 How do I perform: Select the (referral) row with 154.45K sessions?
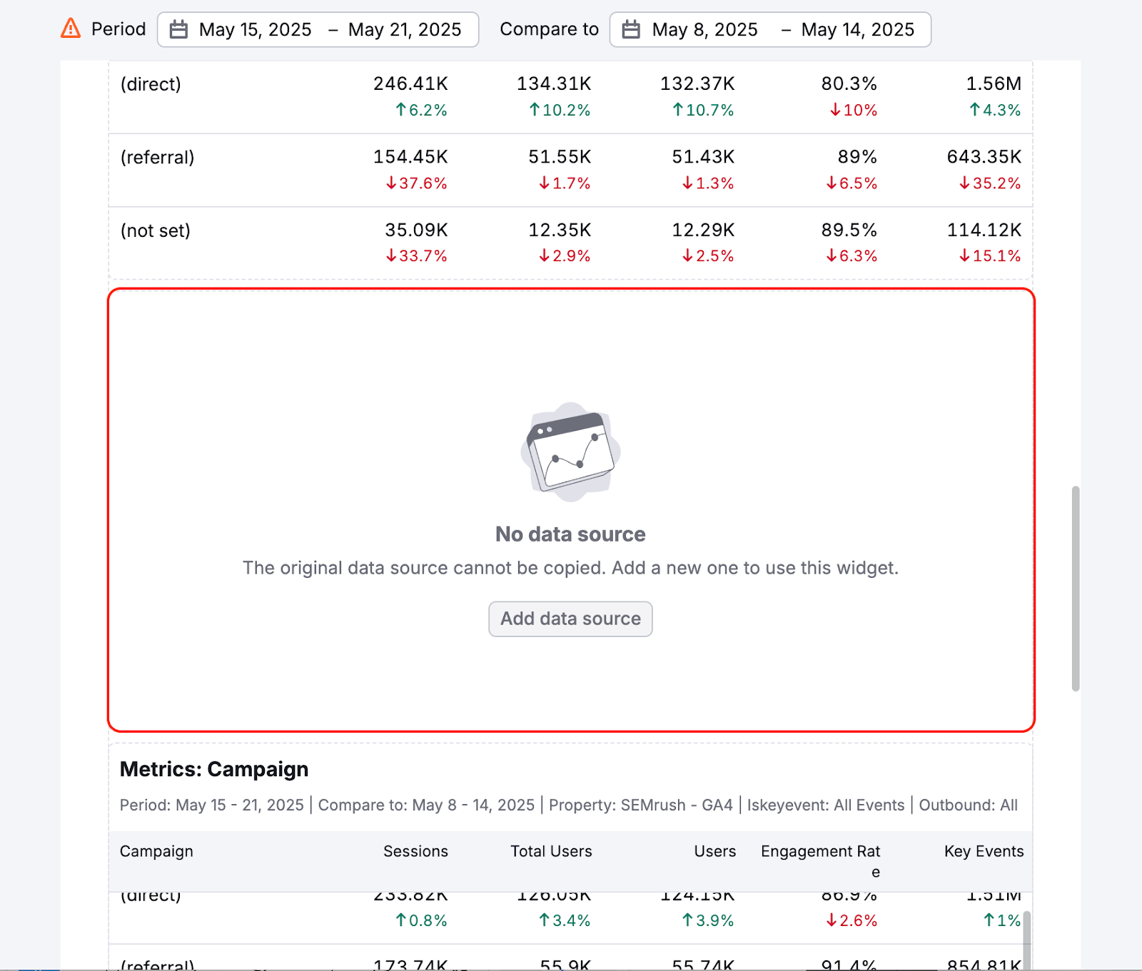tap(157, 158)
